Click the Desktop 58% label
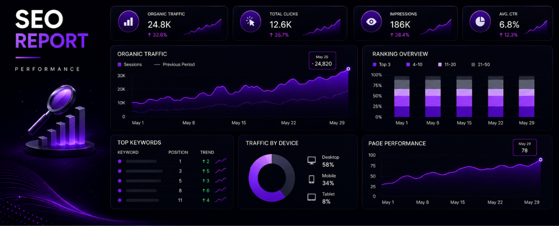The image size is (559, 226). tap(331, 161)
